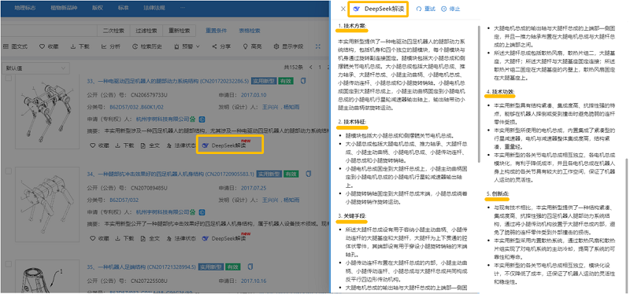Open the title link of patent 33 (CN201720232286.5)
The image size is (630, 294).
coord(168,81)
